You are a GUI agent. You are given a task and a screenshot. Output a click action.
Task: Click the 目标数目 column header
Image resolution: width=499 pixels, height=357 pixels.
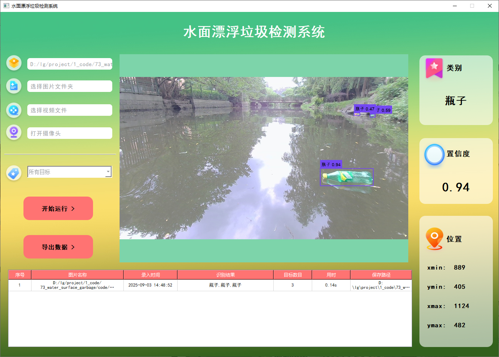(x=293, y=275)
